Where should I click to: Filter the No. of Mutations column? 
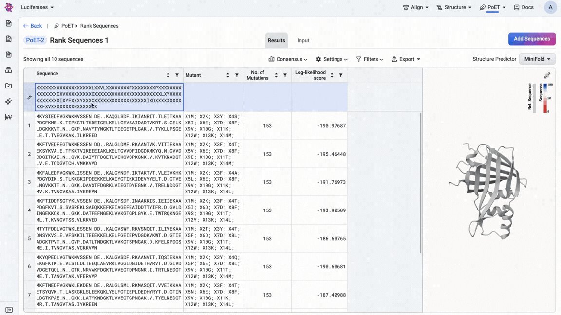[285, 75]
